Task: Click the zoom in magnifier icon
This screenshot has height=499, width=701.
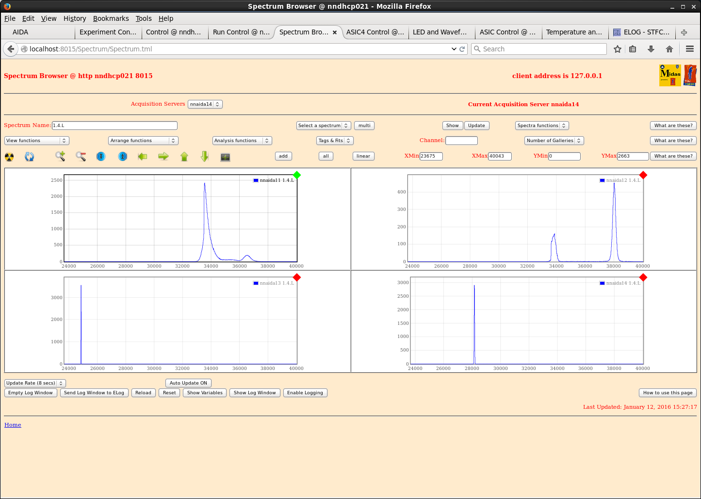Action: click(x=60, y=156)
